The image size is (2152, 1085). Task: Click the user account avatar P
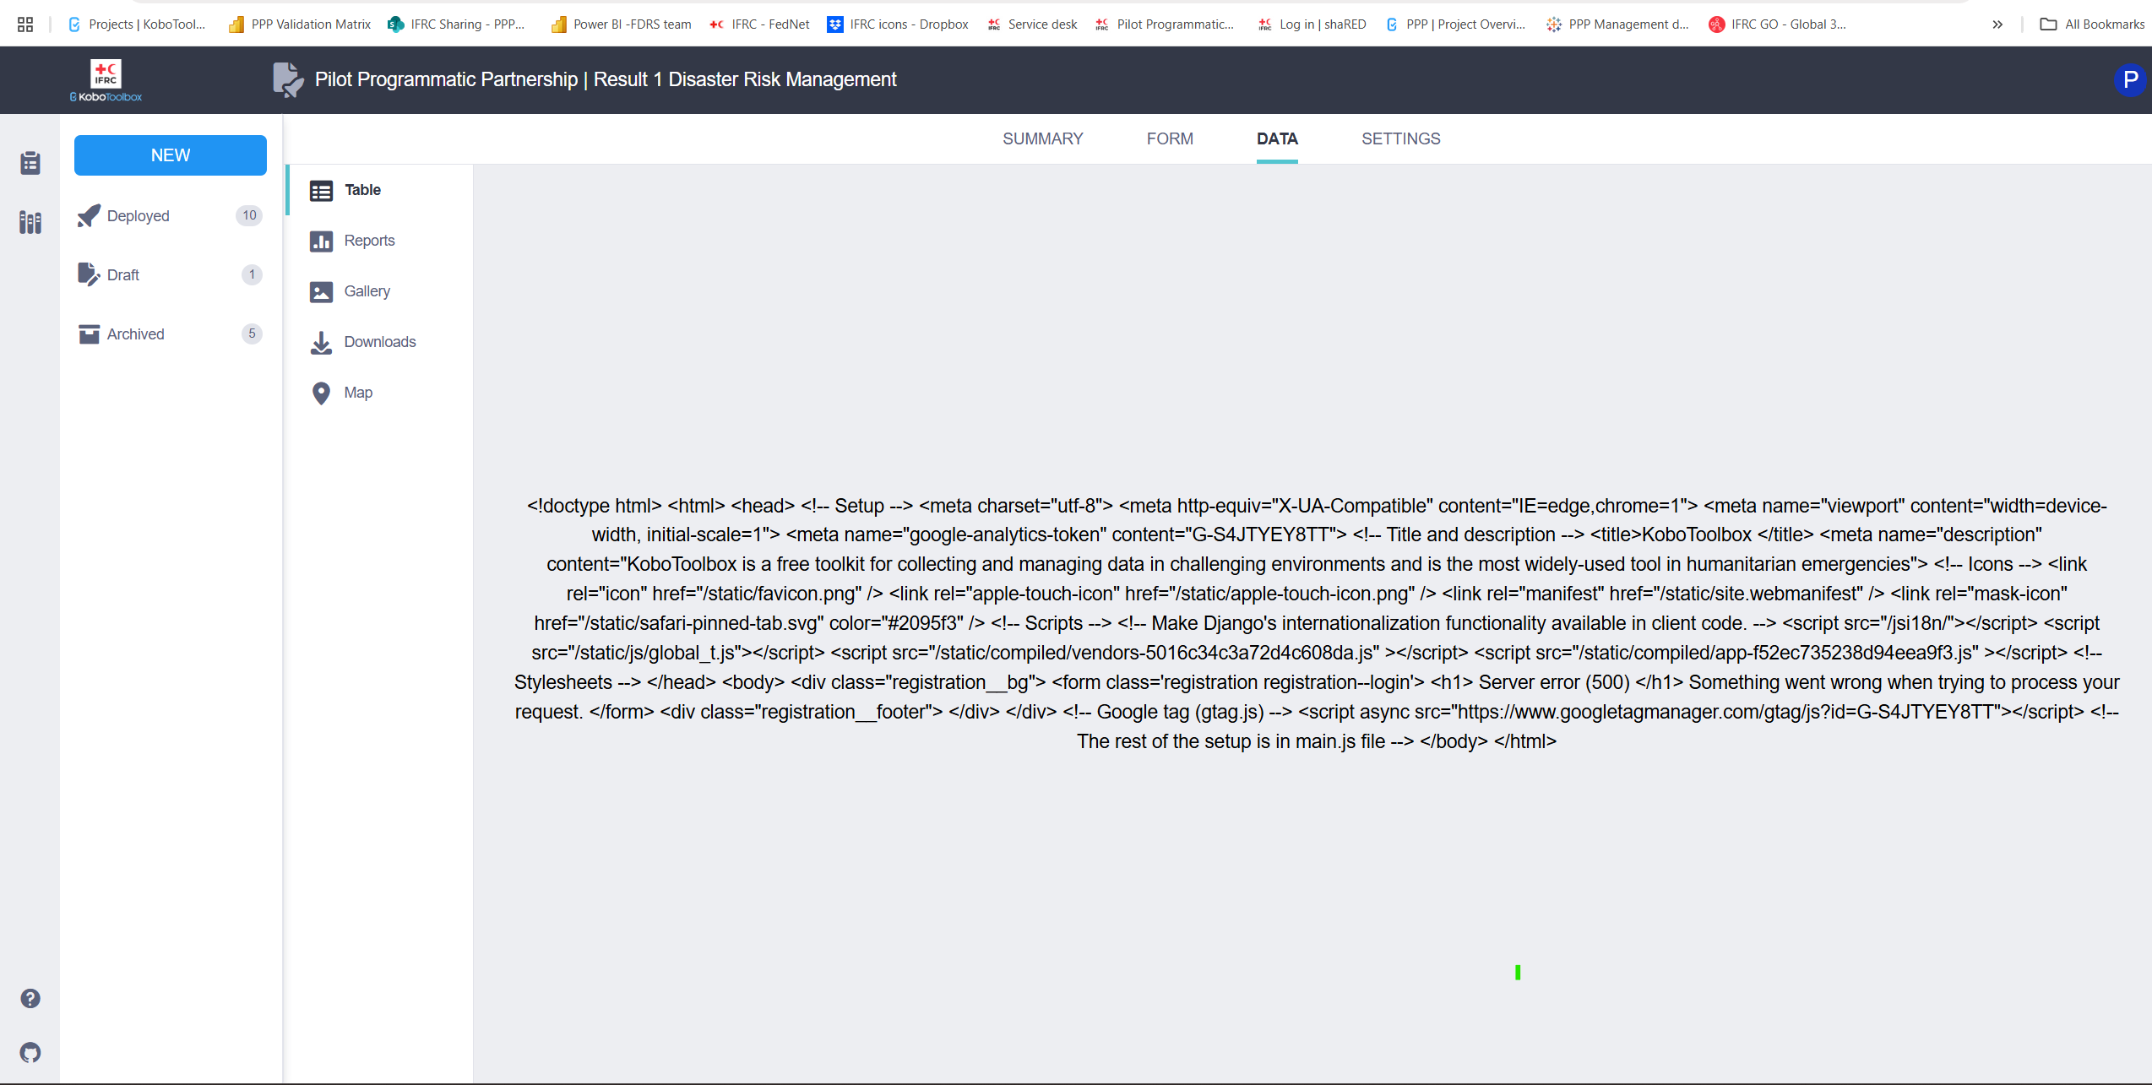tap(2130, 80)
